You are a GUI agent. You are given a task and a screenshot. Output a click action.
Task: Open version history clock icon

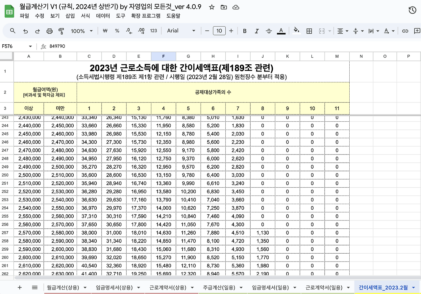pyautogui.click(x=412, y=10)
